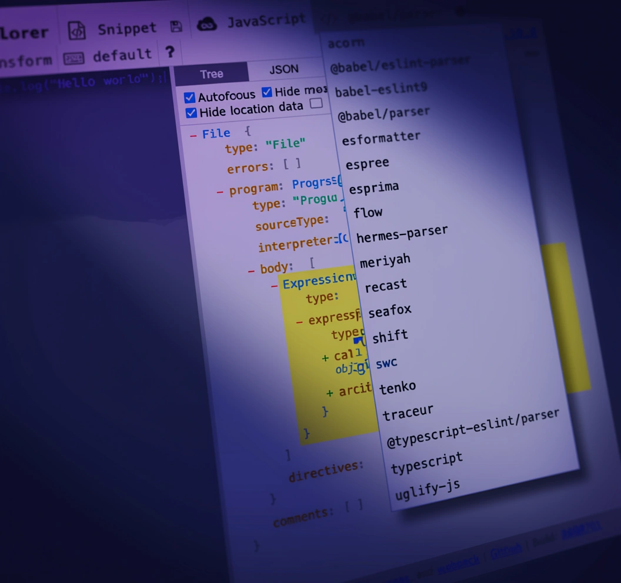Viewport: 621px width, 583px height.
Task: Select the Tree tab
Action: click(211, 74)
